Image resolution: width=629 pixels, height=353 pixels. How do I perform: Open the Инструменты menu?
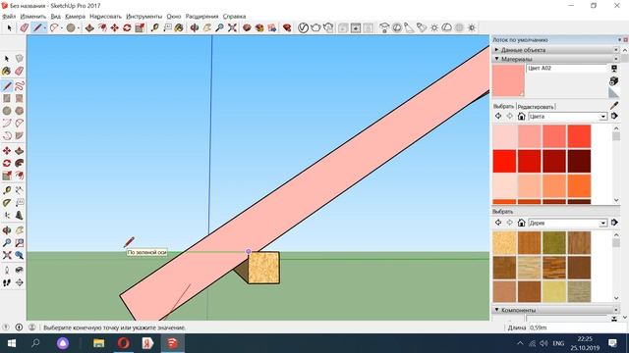pyautogui.click(x=144, y=17)
